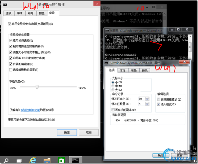Viewport: 198px width, 164px height.
Task: Open Search from the taskbar magnifier
Action: coord(6,160)
